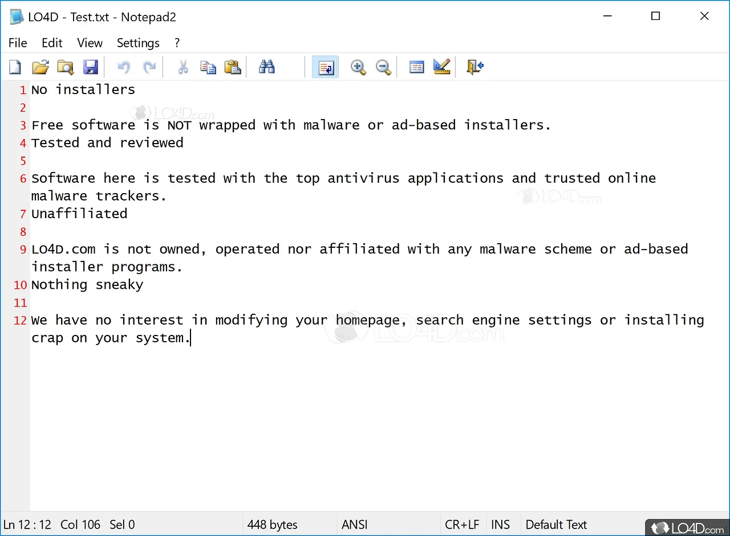Click the 448 bytes status field
730x536 pixels.
click(x=273, y=525)
